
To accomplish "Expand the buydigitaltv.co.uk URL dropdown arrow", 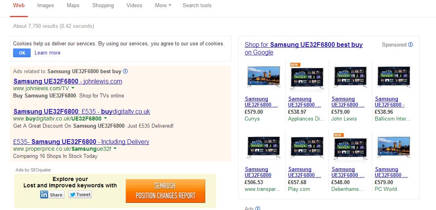I will coord(105,118).
